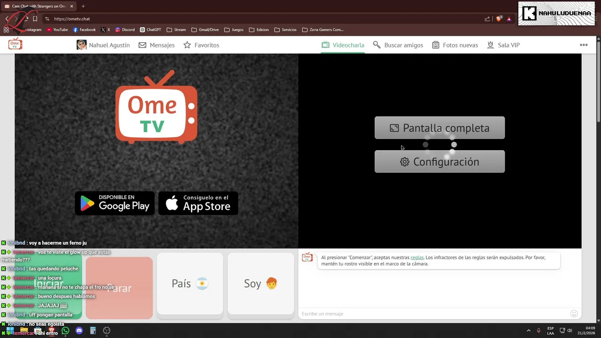Image resolution: width=601 pixels, height=338 pixels.
Task: Show hidden tray icons chevron
Action: pyautogui.click(x=528, y=330)
